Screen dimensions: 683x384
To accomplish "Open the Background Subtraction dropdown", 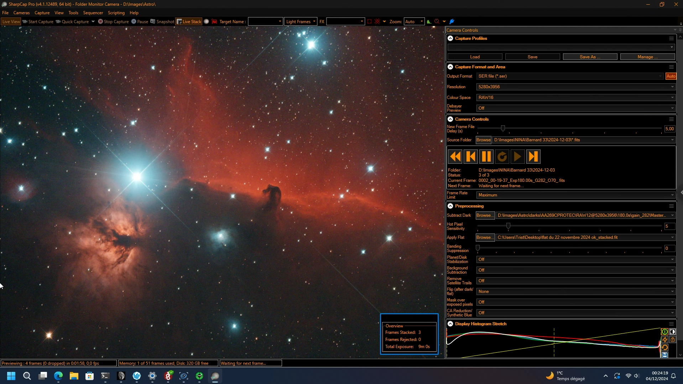I will [x=576, y=270].
